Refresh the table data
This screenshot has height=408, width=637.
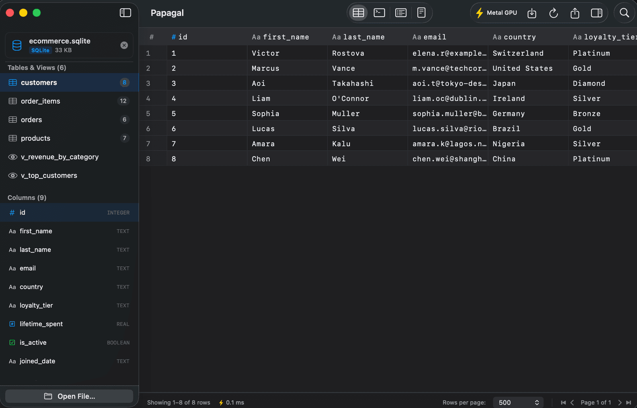553,13
